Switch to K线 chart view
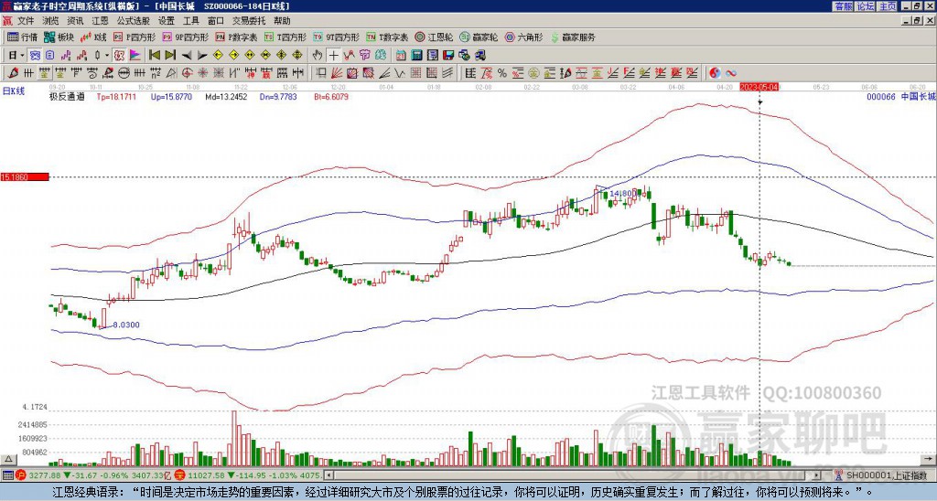The width and height of the screenshot is (937, 501). click(x=94, y=37)
